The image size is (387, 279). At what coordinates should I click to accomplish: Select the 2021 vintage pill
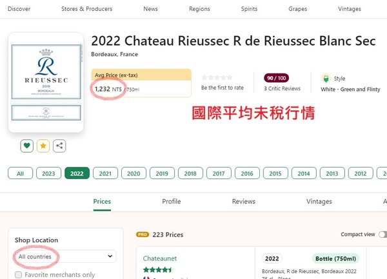(105, 173)
